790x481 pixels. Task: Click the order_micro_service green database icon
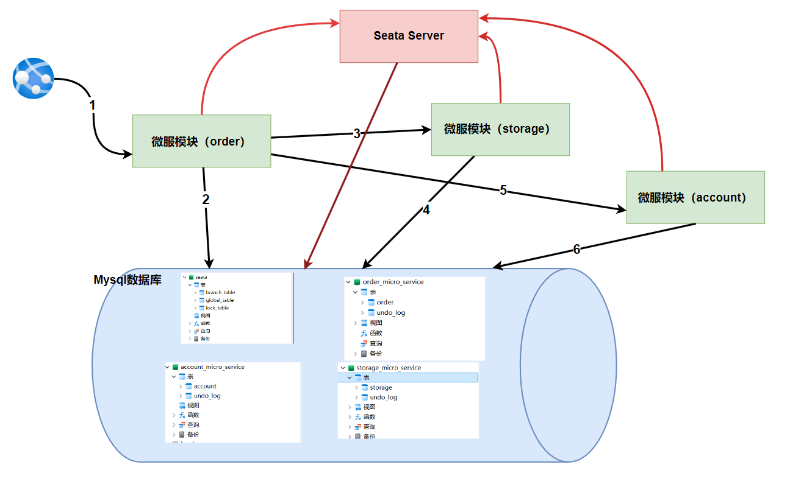pos(356,282)
